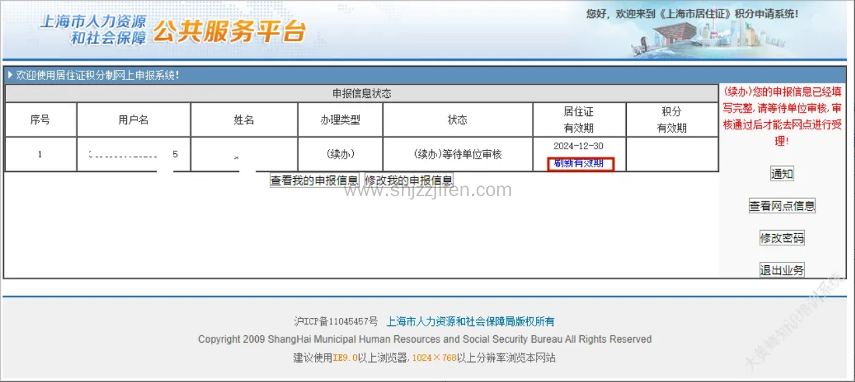Click the 沪ICP备11045457号 footer text
855x382 pixels.
click(x=336, y=321)
